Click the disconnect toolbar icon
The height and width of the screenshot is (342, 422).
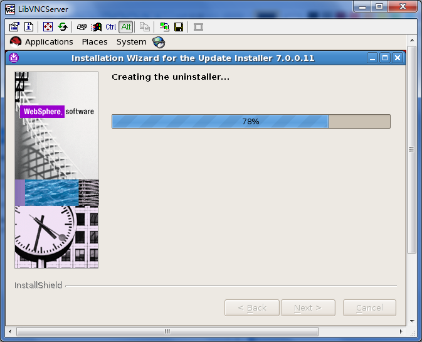click(198, 27)
